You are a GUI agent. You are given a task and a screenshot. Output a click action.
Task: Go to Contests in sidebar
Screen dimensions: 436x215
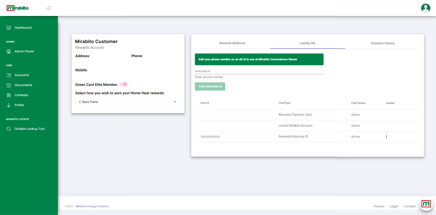pos(21,95)
